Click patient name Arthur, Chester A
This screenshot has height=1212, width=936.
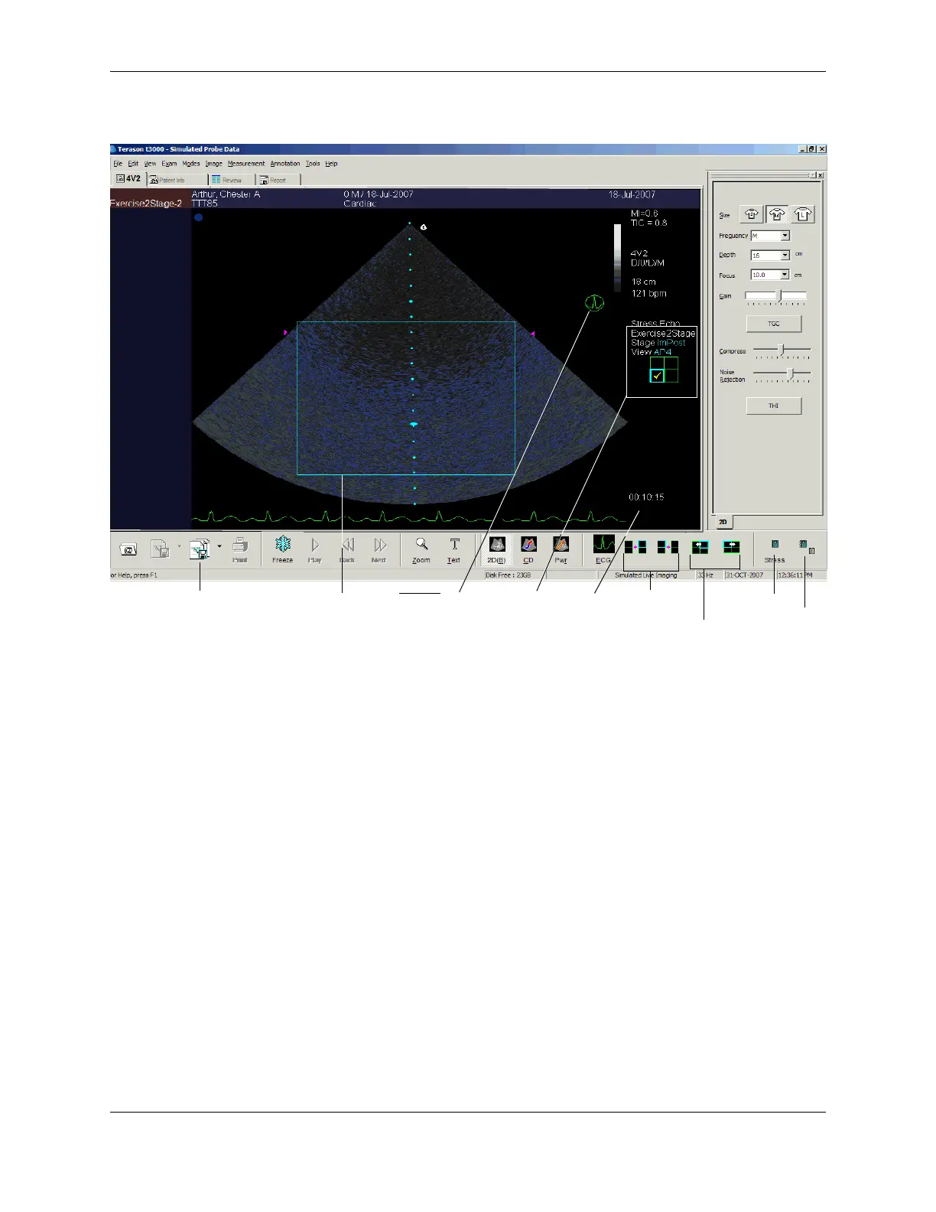click(226, 194)
